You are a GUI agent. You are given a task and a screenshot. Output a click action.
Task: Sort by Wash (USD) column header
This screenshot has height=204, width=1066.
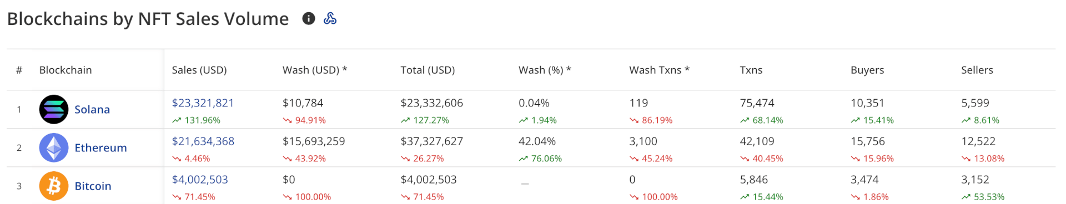pyautogui.click(x=315, y=70)
